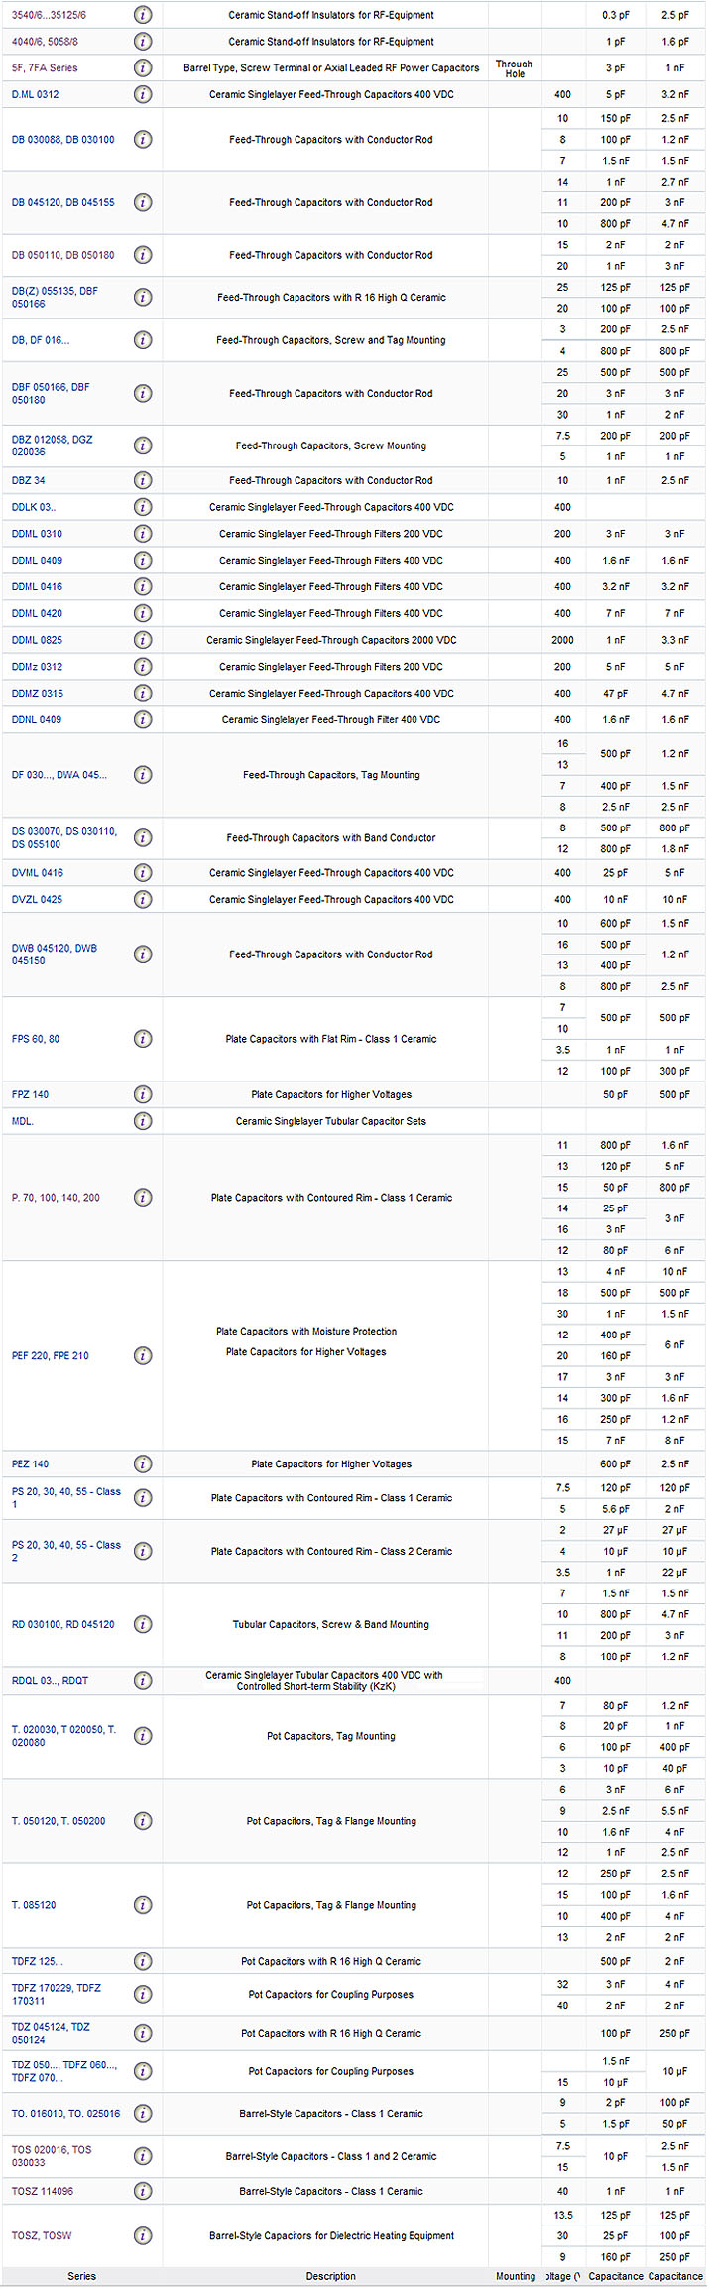The image size is (710, 2289).
Task: Follow the RDQL 03..., RDQT link
Action: pyautogui.click(x=50, y=1681)
